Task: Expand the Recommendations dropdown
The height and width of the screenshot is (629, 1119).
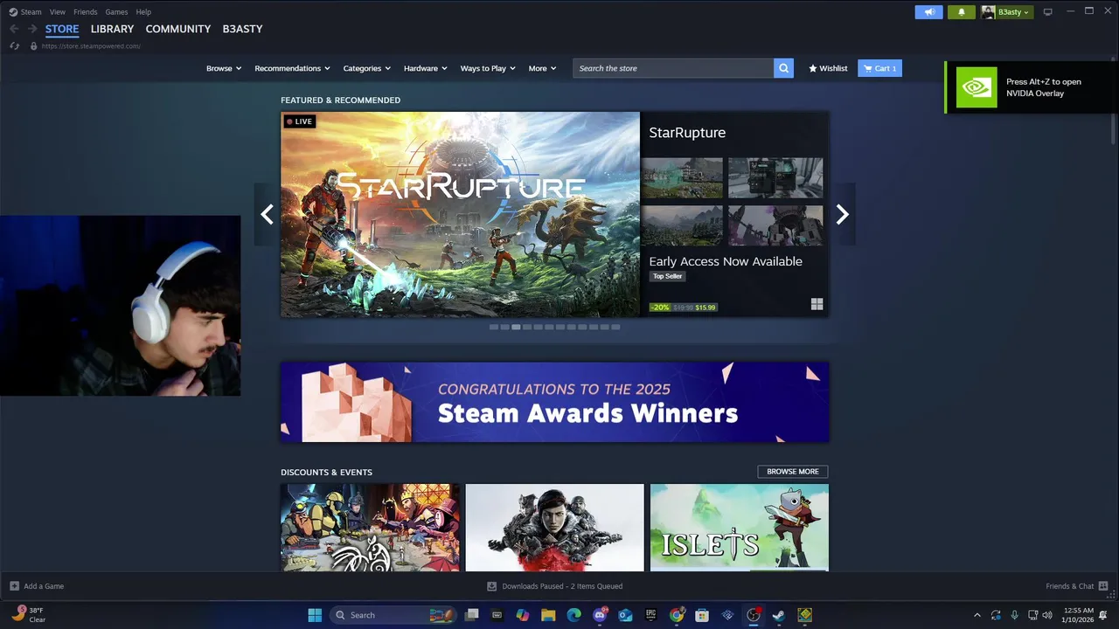Action: (x=292, y=68)
